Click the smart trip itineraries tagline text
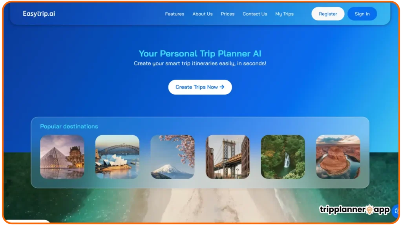 click(200, 64)
